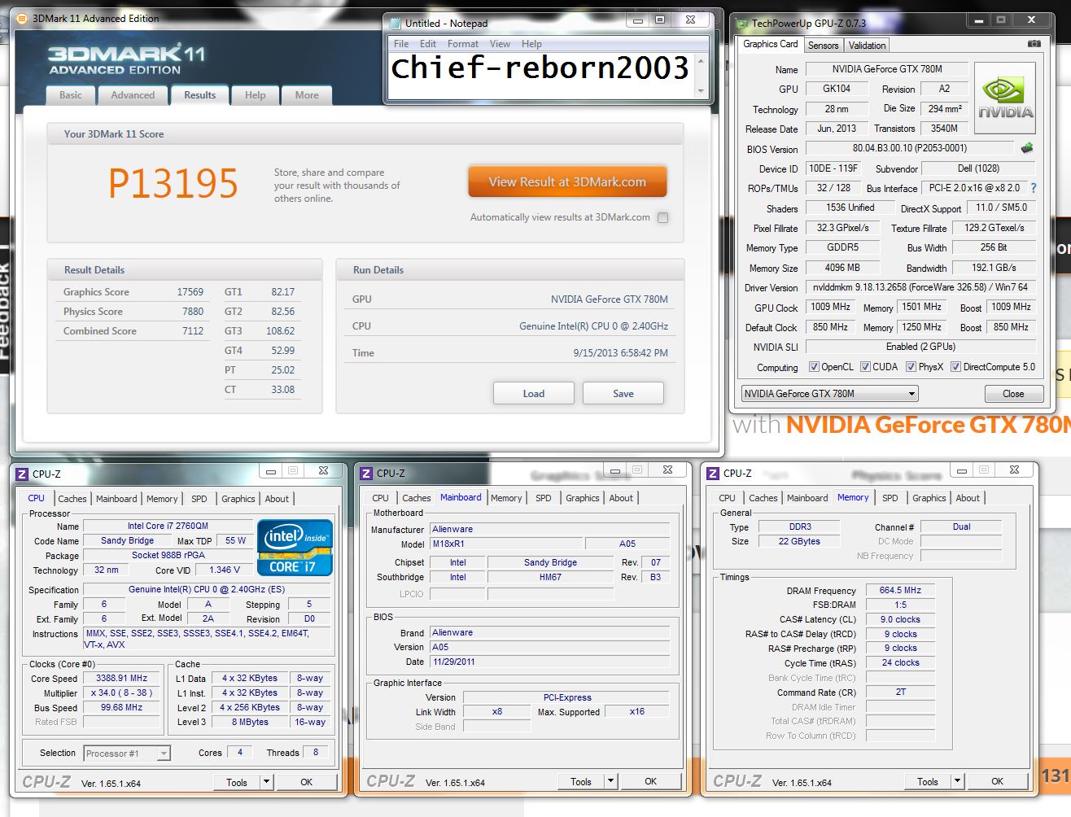Open the Notepad Edit menu
The width and height of the screenshot is (1071, 817).
[x=428, y=44]
